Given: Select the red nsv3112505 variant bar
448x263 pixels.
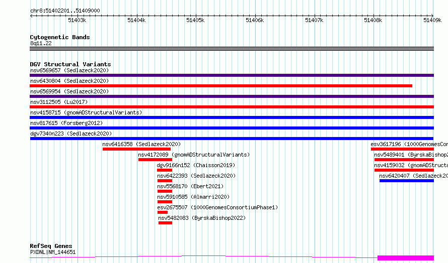Looking at the screenshot, I should [x=232, y=107].
